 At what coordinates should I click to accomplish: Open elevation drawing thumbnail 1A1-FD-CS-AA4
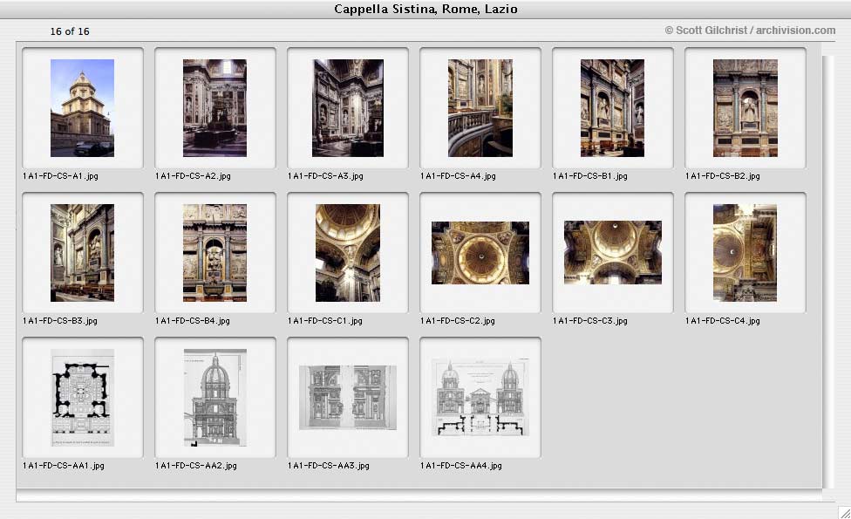tap(480, 397)
